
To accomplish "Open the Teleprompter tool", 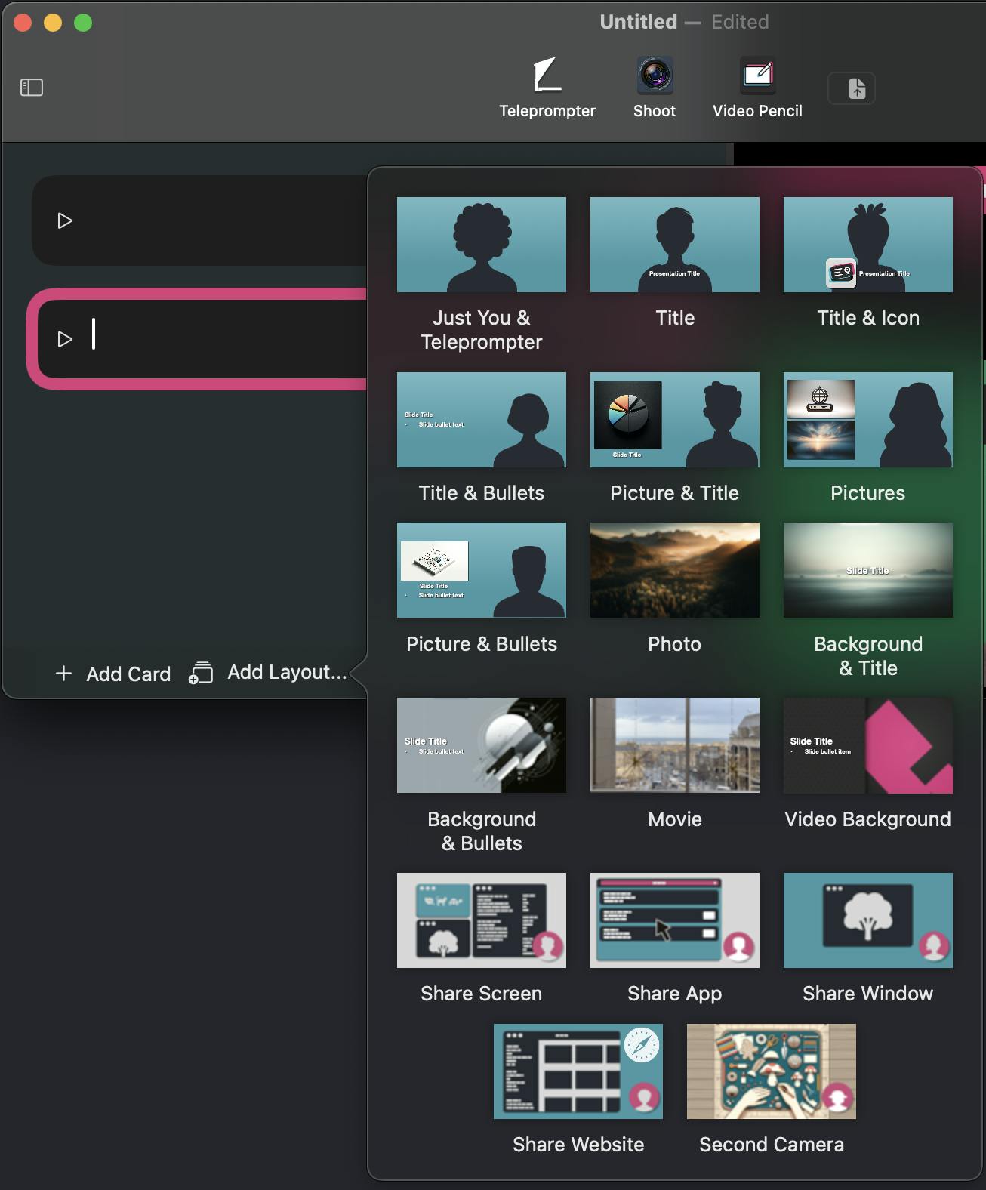I will point(547,88).
